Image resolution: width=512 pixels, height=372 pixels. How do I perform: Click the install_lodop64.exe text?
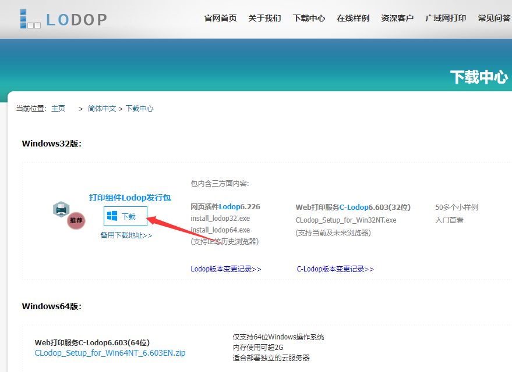click(220, 230)
